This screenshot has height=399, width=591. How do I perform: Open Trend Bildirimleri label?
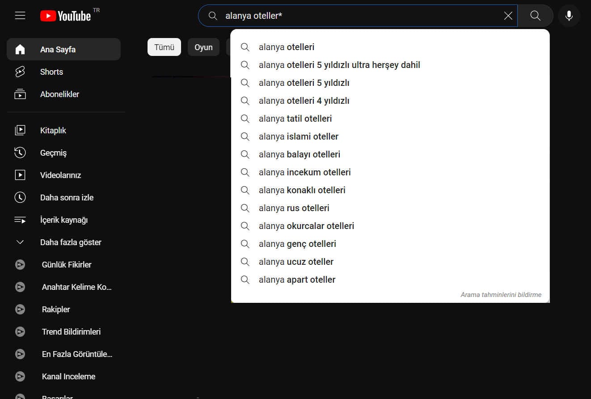71,331
